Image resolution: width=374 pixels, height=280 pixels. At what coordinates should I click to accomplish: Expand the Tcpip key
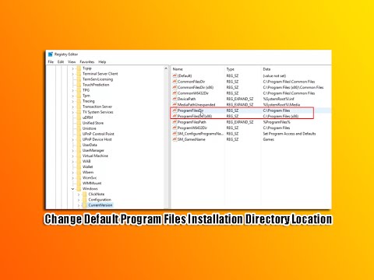pos(73,68)
